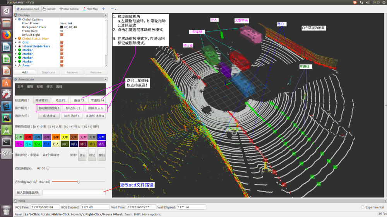Screen dimensions: 387x217
Task: Open Trash from the dock
Action: coord(7,210)
